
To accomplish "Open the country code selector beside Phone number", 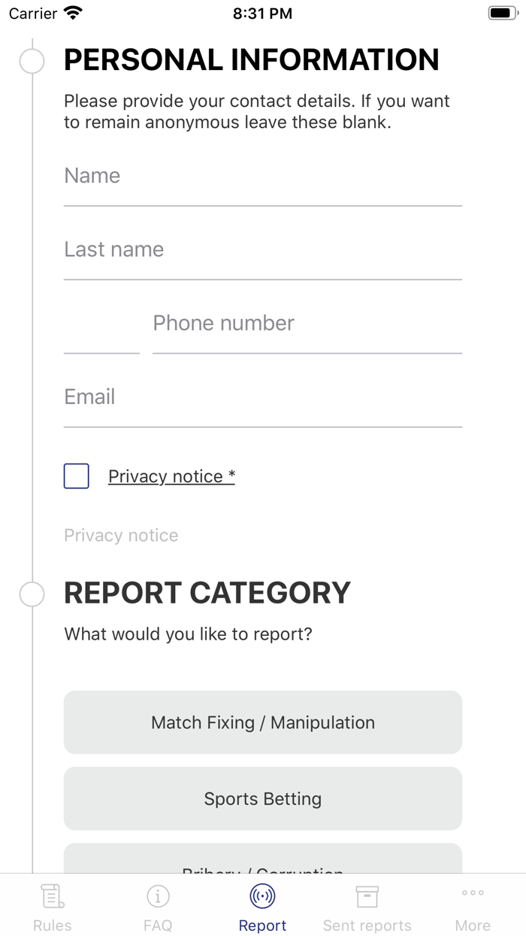I will tap(101, 331).
